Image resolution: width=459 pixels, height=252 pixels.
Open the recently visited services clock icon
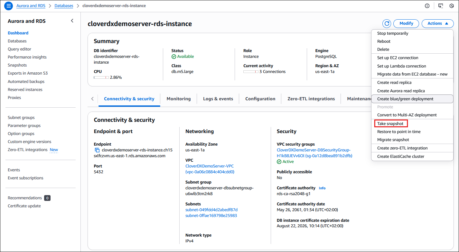[452, 6]
